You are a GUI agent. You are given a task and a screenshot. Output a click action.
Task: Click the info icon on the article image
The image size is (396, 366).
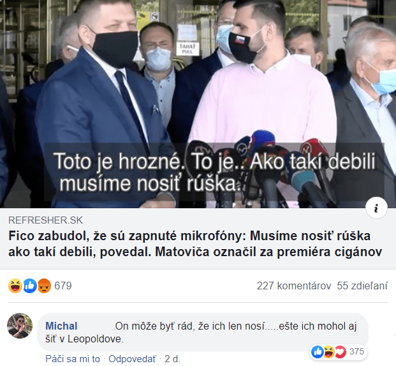tap(376, 208)
